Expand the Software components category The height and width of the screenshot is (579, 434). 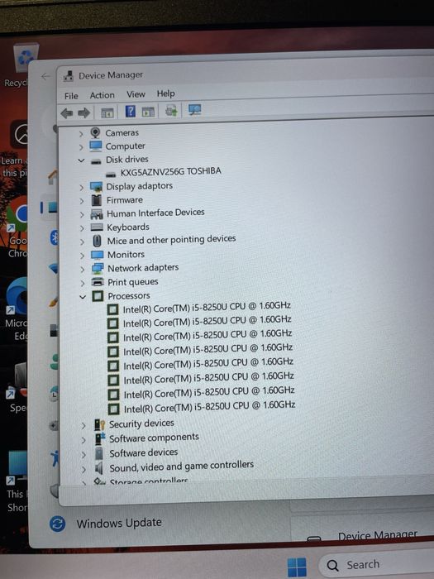[83, 440]
